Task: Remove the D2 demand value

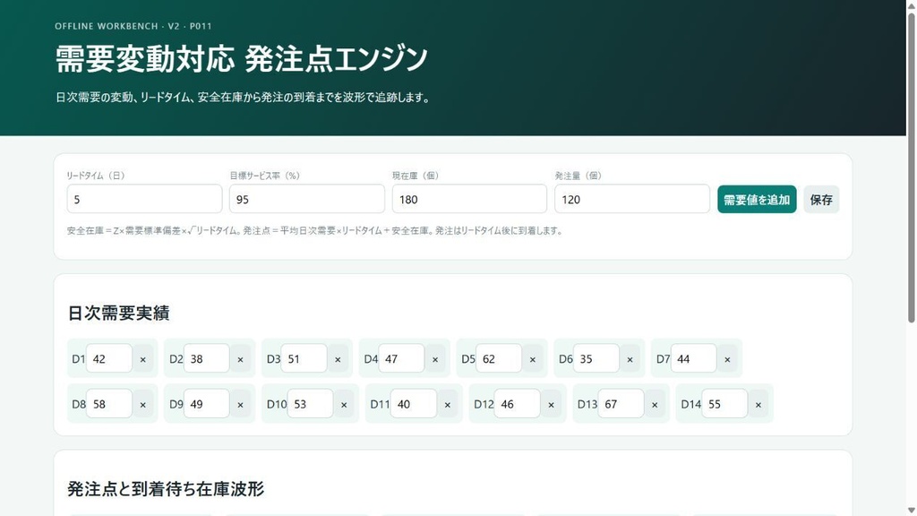Action: click(240, 359)
